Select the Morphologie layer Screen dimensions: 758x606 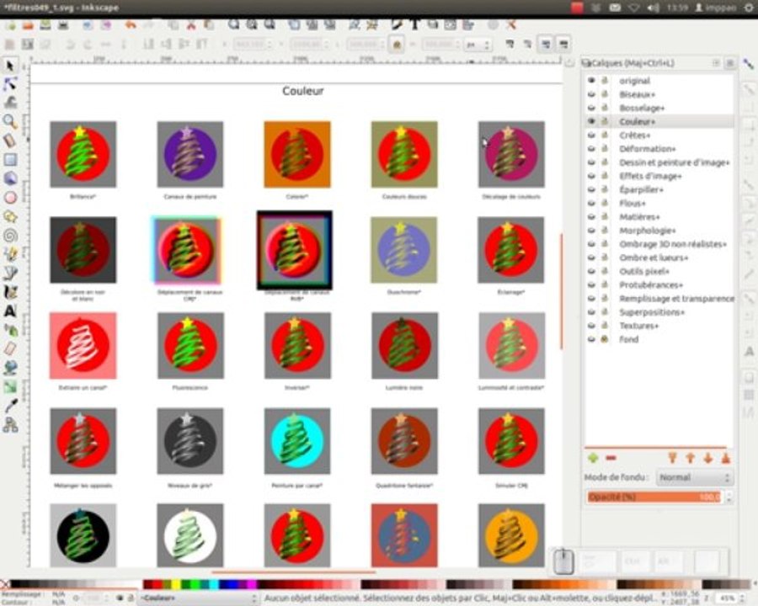648,231
